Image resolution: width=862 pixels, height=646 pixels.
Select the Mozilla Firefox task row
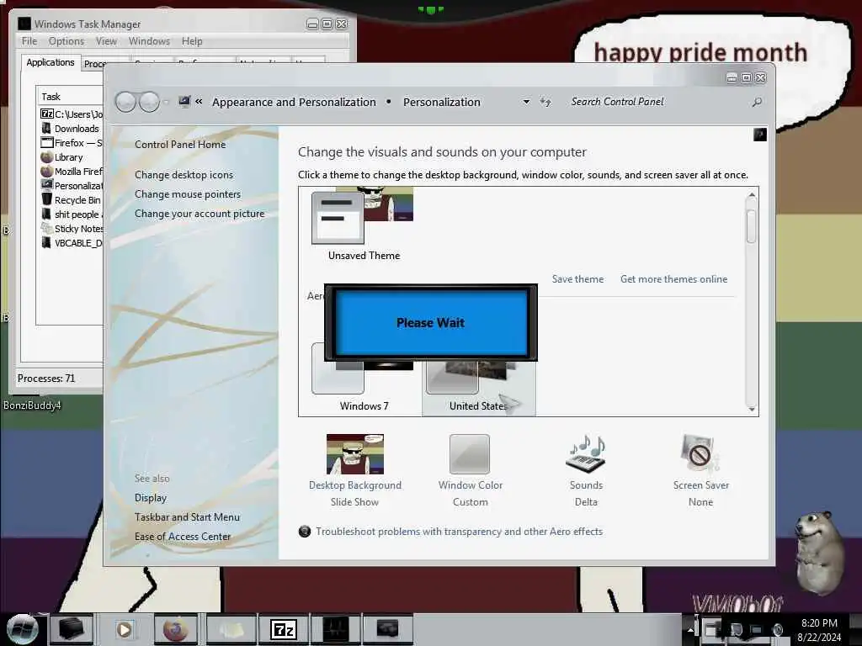71,172
